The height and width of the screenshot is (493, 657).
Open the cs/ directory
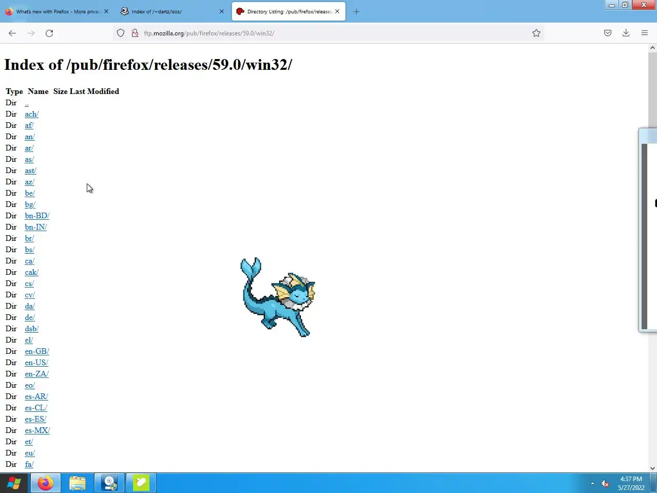(x=29, y=283)
